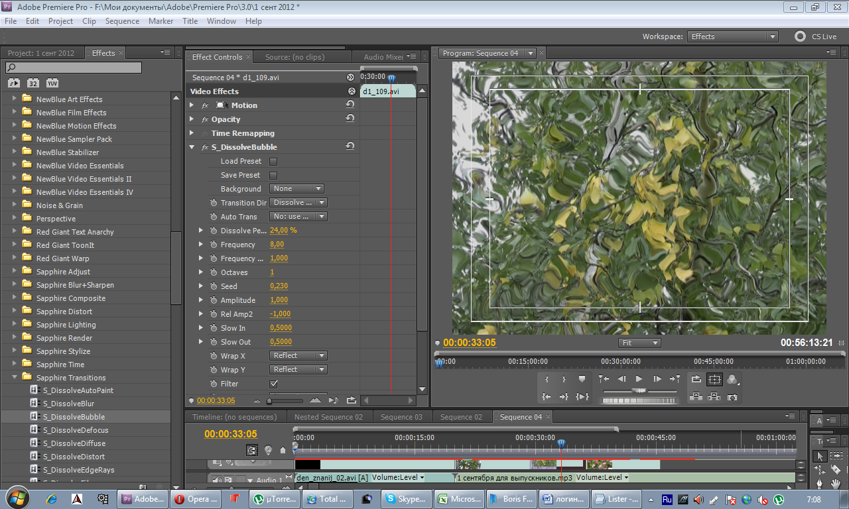Open the Sequence menu
849x509 pixels.
point(122,21)
